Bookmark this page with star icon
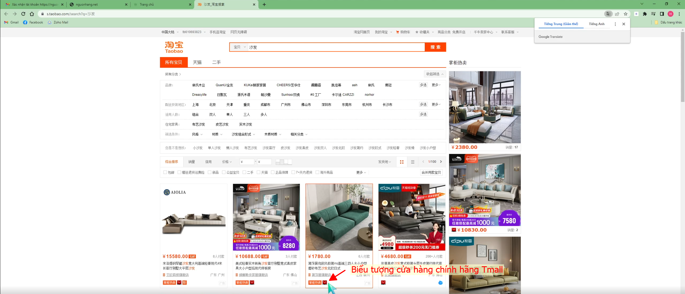Screen dimensions: 685x294 tap(626, 14)
